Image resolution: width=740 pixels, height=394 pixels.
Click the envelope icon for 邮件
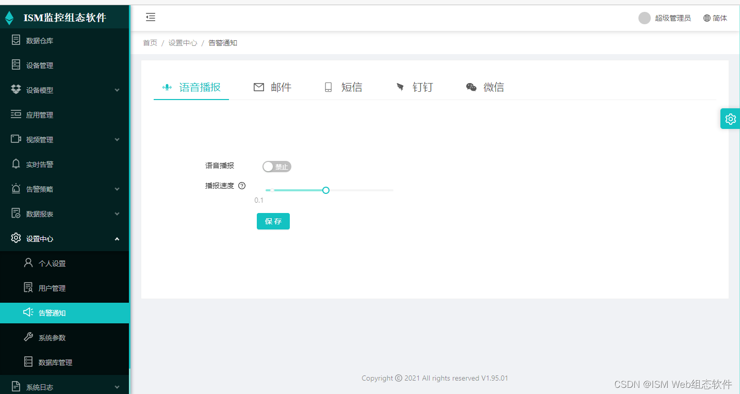pos(259,87)
